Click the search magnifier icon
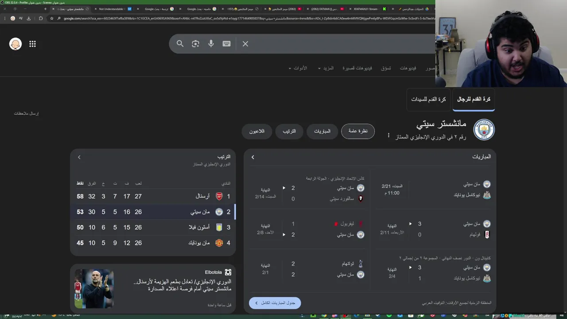The height and width of the screenshot is (319, 567). pyautogui.click(x=180, y=43)
